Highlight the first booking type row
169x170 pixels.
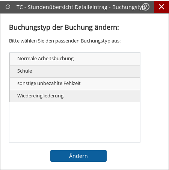(x=75, y=59)
